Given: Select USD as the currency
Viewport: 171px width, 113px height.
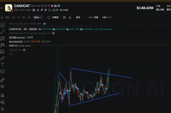Looking at the screenshot, I should (x=104, y=17).
